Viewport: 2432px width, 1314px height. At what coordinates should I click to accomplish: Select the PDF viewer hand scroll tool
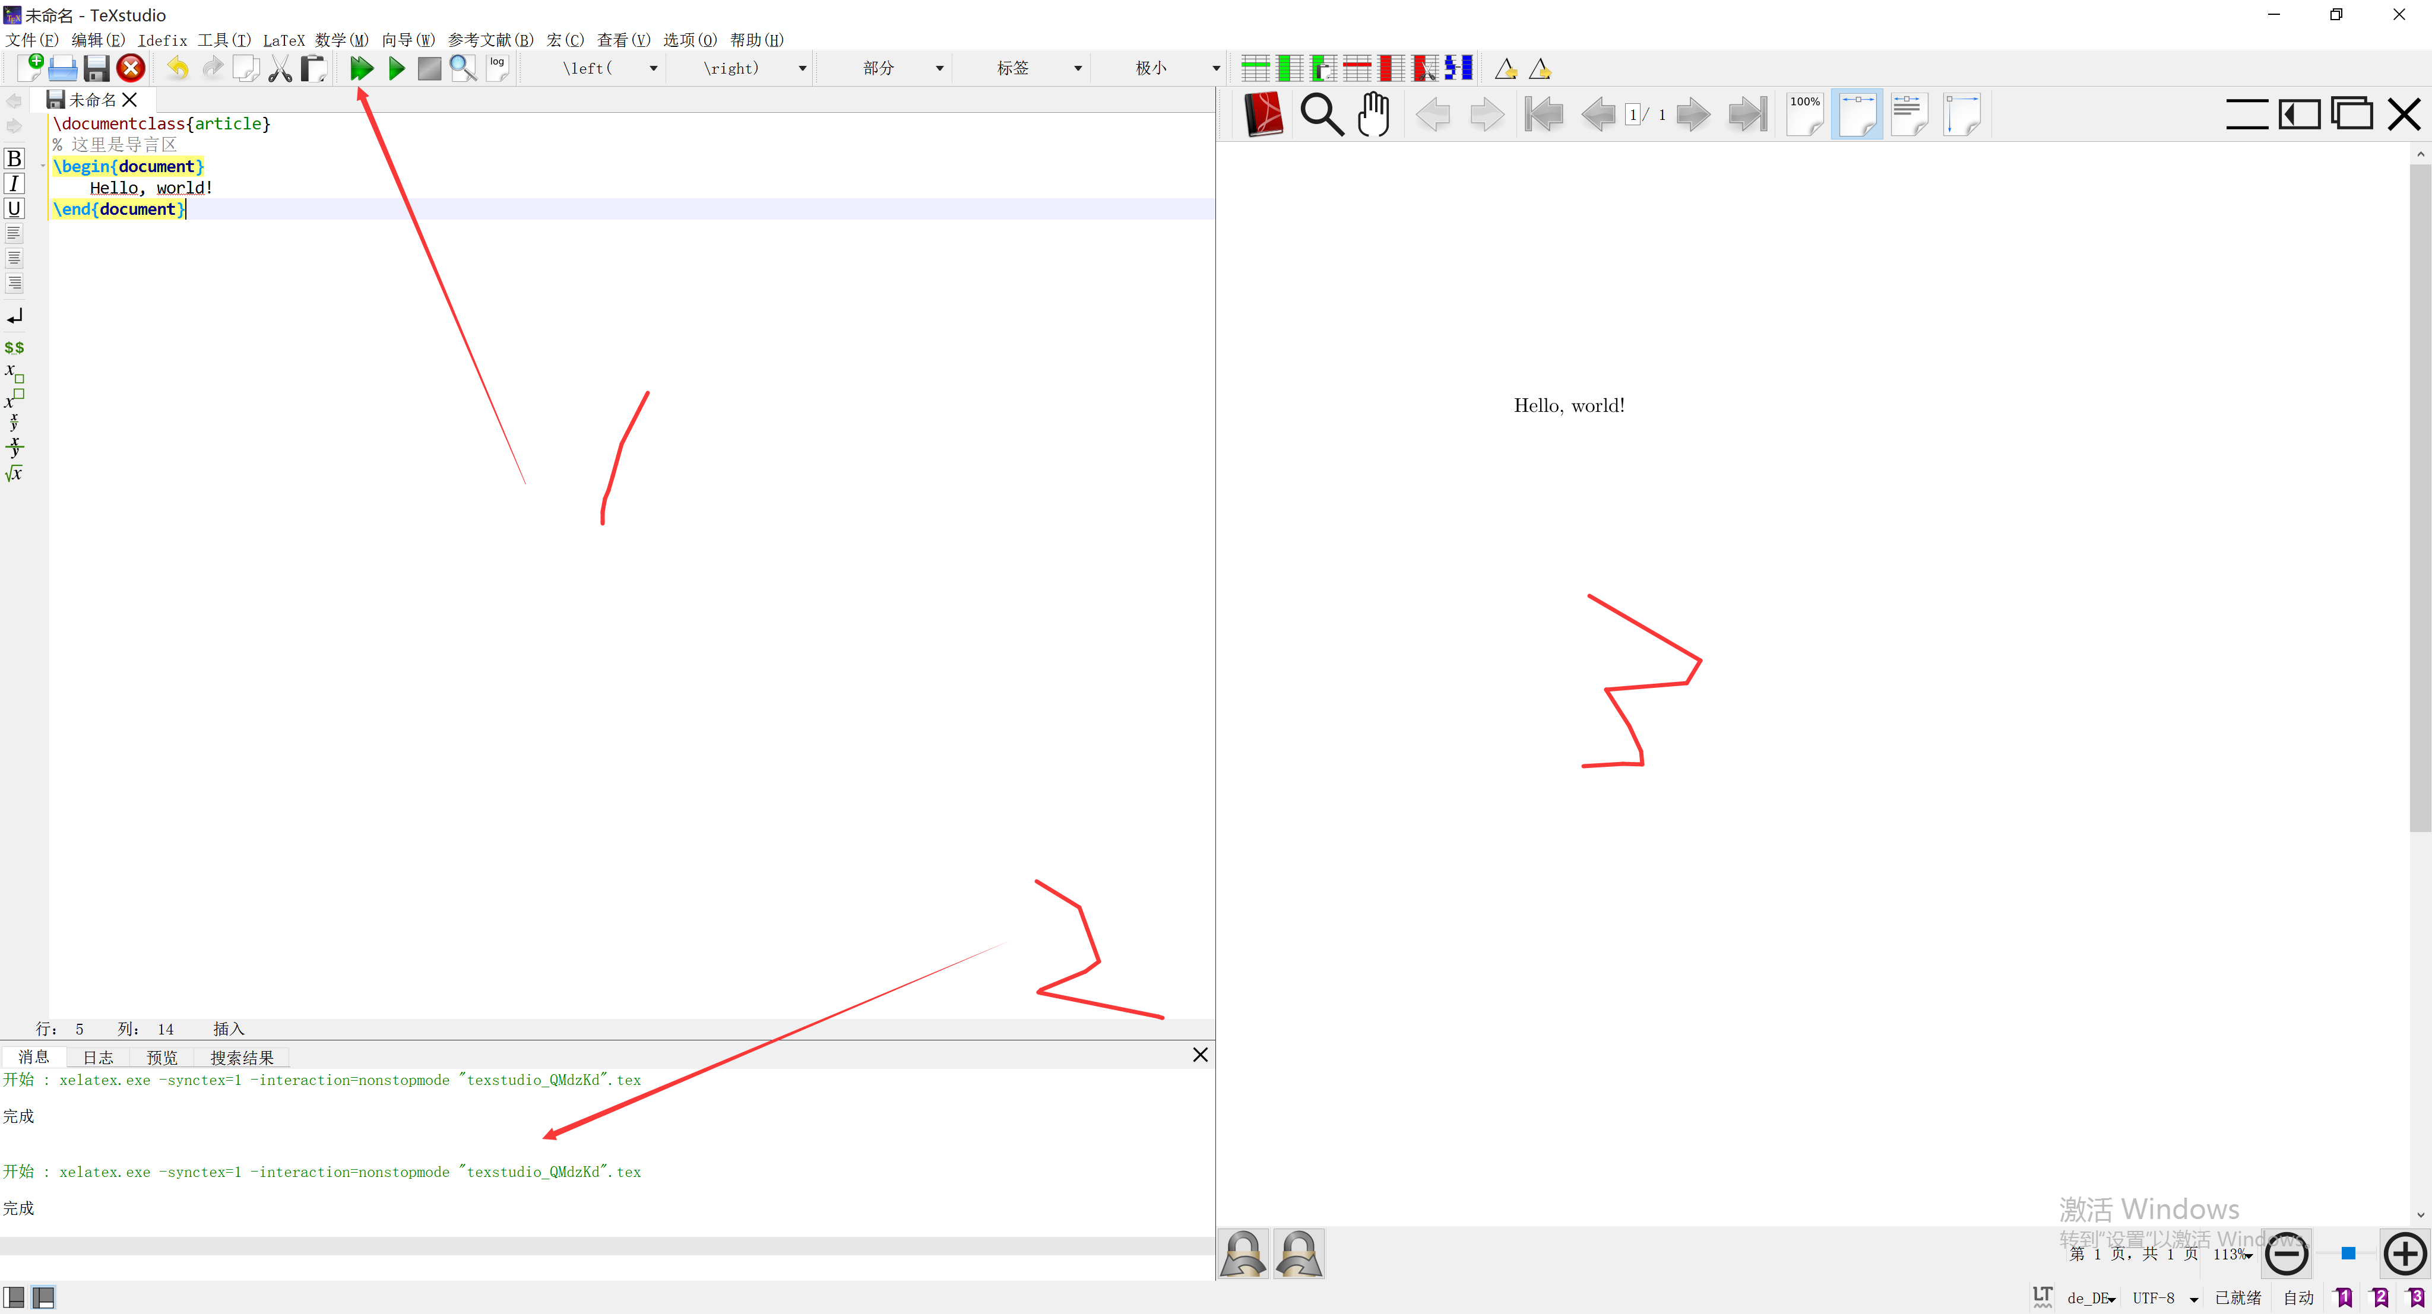(x=1374, y=115)
